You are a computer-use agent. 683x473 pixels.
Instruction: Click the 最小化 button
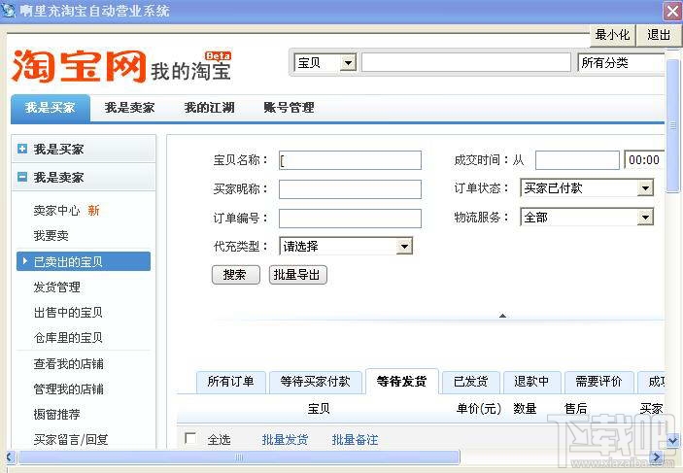612,35
